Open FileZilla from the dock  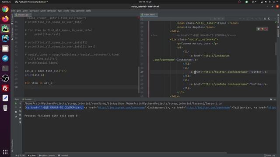[x=5, y=88]
